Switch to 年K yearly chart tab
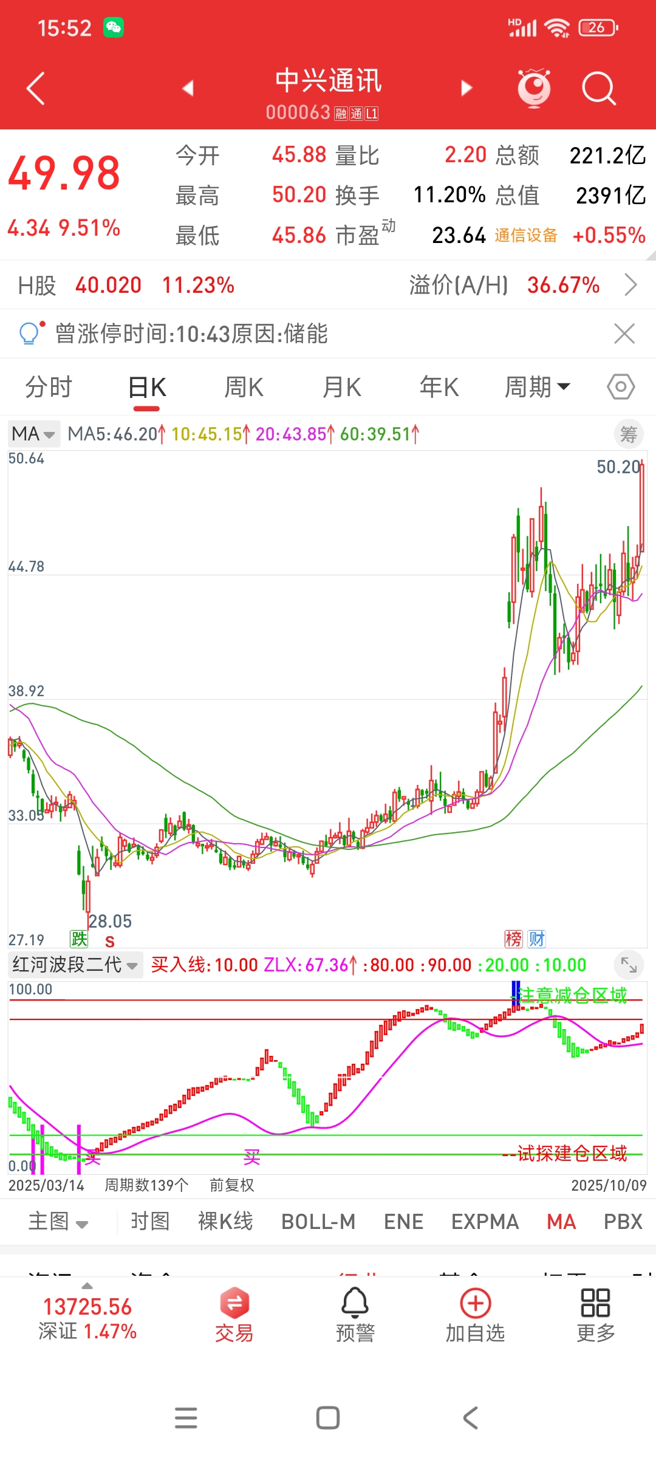Screen dimensions: 656x1458 pyautogui.click(x=439, y=387)
